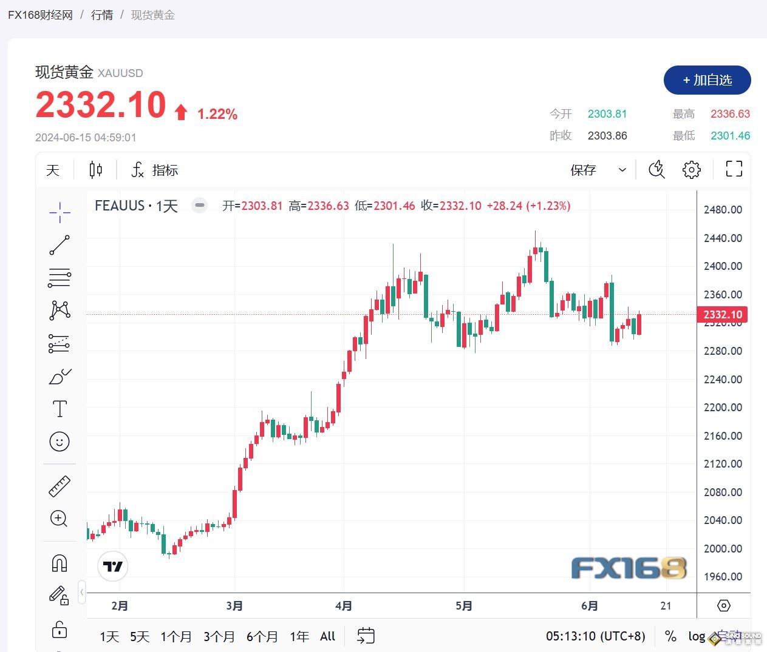Open the go to date calendar
This screenshot has width=767, height=652.
click(366, 636)
